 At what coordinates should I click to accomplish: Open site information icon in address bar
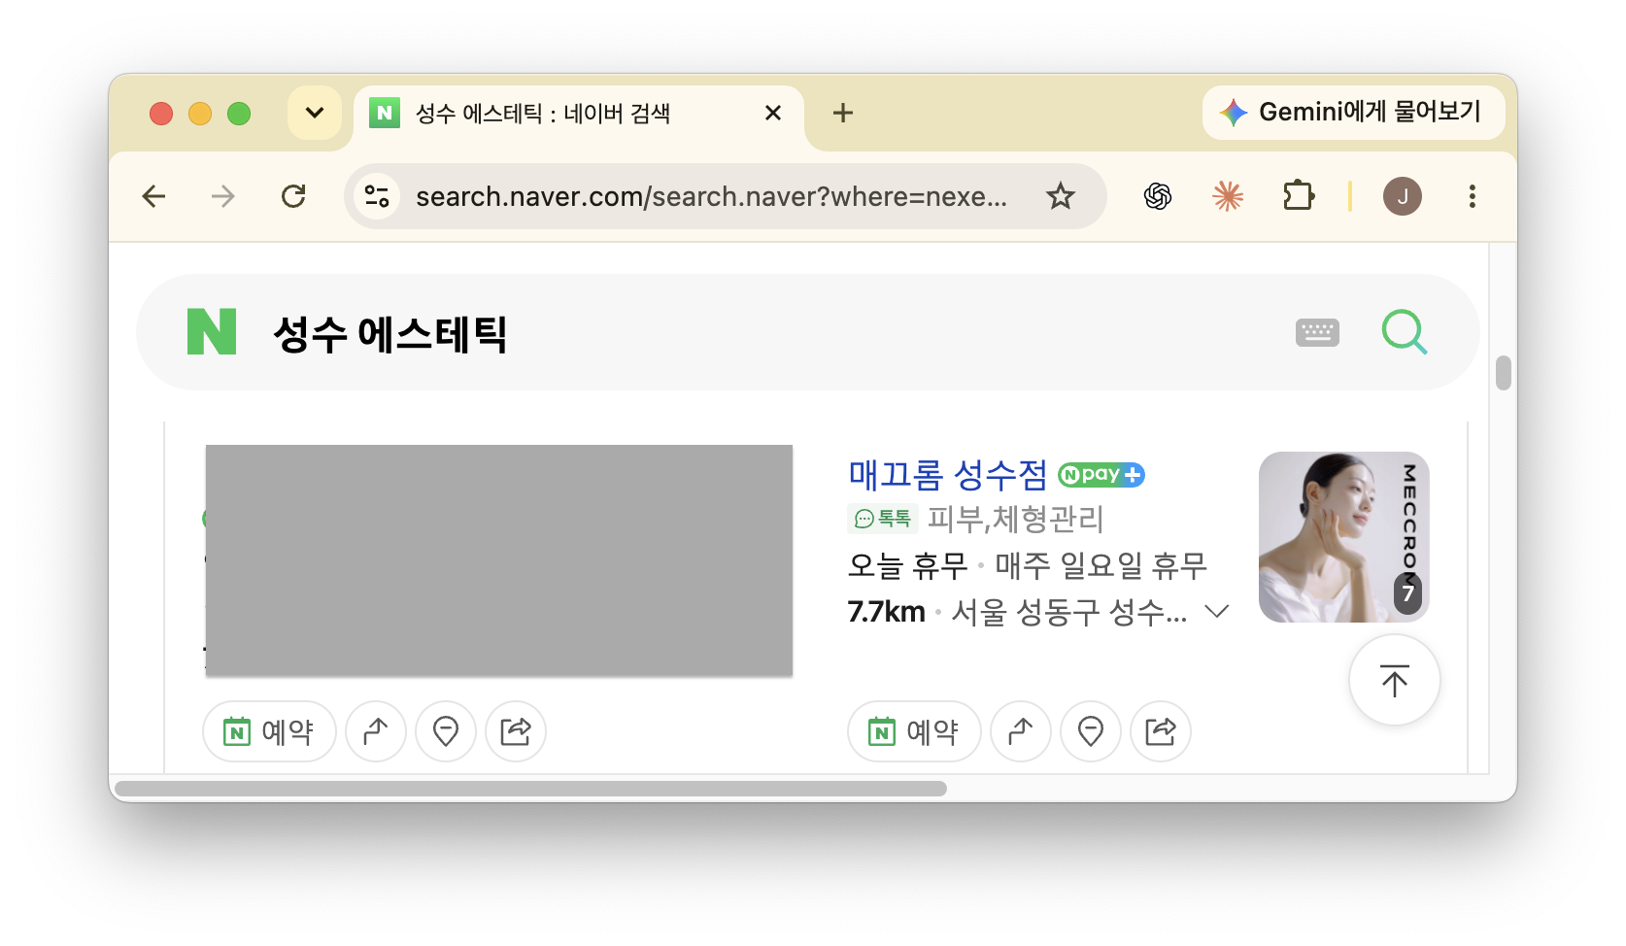click(377, 196)
